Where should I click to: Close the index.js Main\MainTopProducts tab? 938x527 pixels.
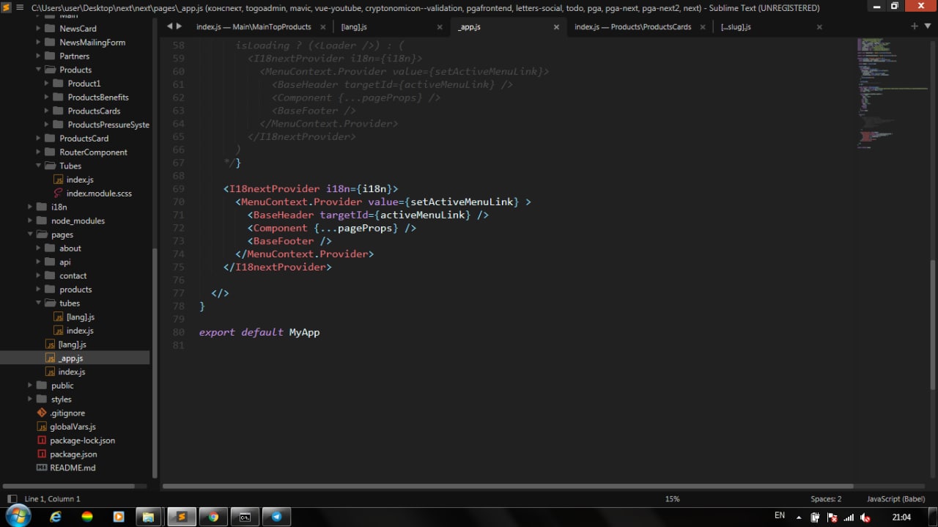pos(323,27)
